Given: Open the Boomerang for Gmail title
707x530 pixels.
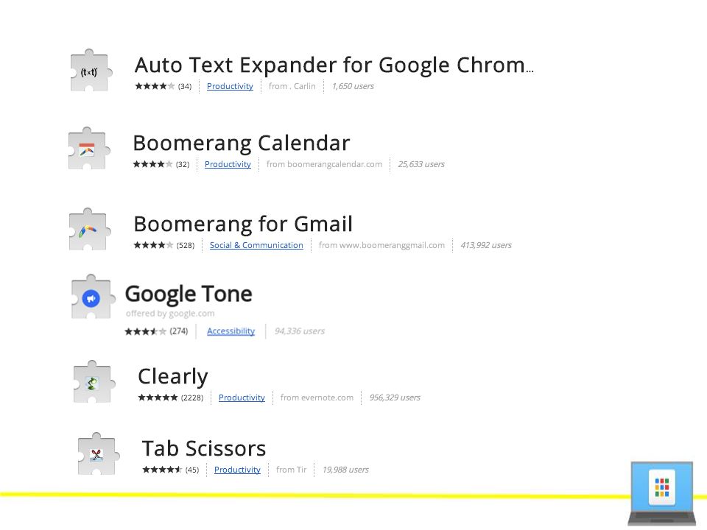Looking at the screenshot, I should point(243,224).
